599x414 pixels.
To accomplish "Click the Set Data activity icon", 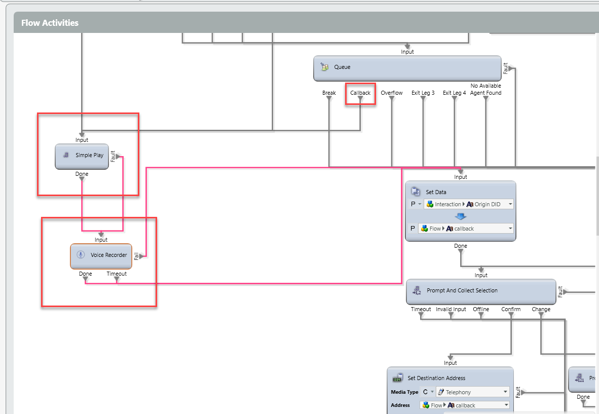I will point(415,192).
